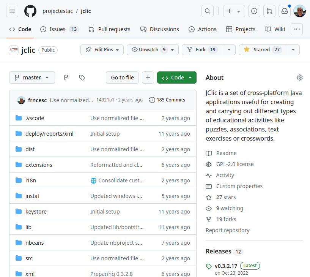Toggle the Starred button
This screenshot has width=310, height=277.
(263, 50)
